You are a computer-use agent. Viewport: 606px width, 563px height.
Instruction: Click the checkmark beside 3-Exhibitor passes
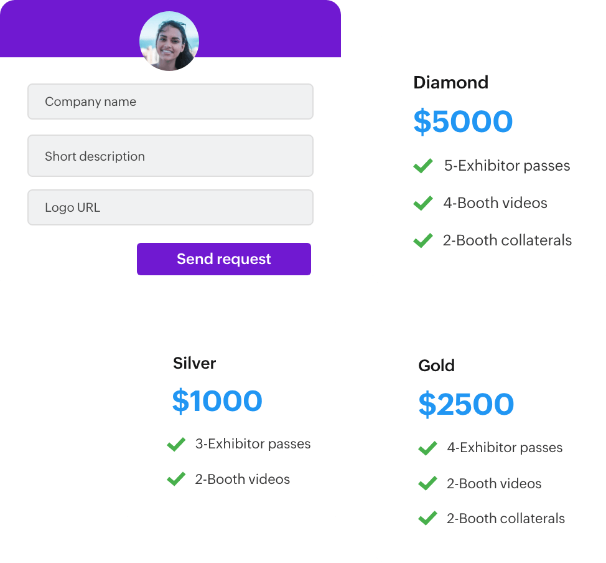click(176, 444)
